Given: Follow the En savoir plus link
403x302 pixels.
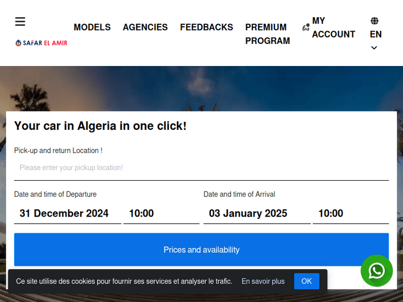Looking at the screenshot, I should point(263,281).
